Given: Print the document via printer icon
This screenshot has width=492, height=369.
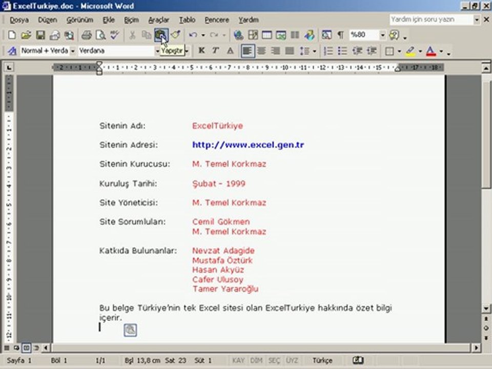Looking at the screenshot, I should (x=86, y=35).
